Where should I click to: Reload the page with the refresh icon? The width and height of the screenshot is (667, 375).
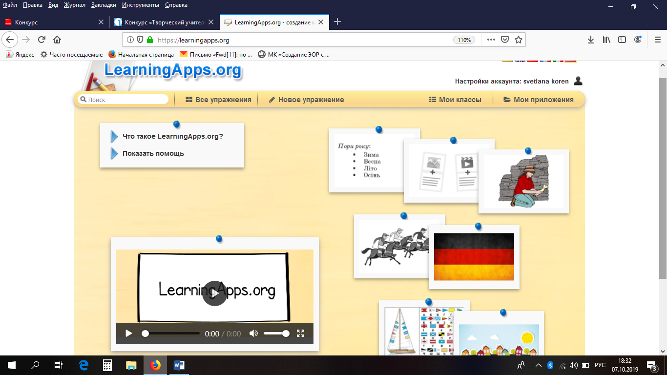coord(42,40)
